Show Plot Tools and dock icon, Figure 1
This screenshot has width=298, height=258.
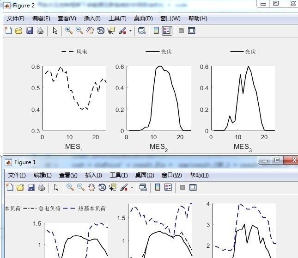(x=193, y=187)
